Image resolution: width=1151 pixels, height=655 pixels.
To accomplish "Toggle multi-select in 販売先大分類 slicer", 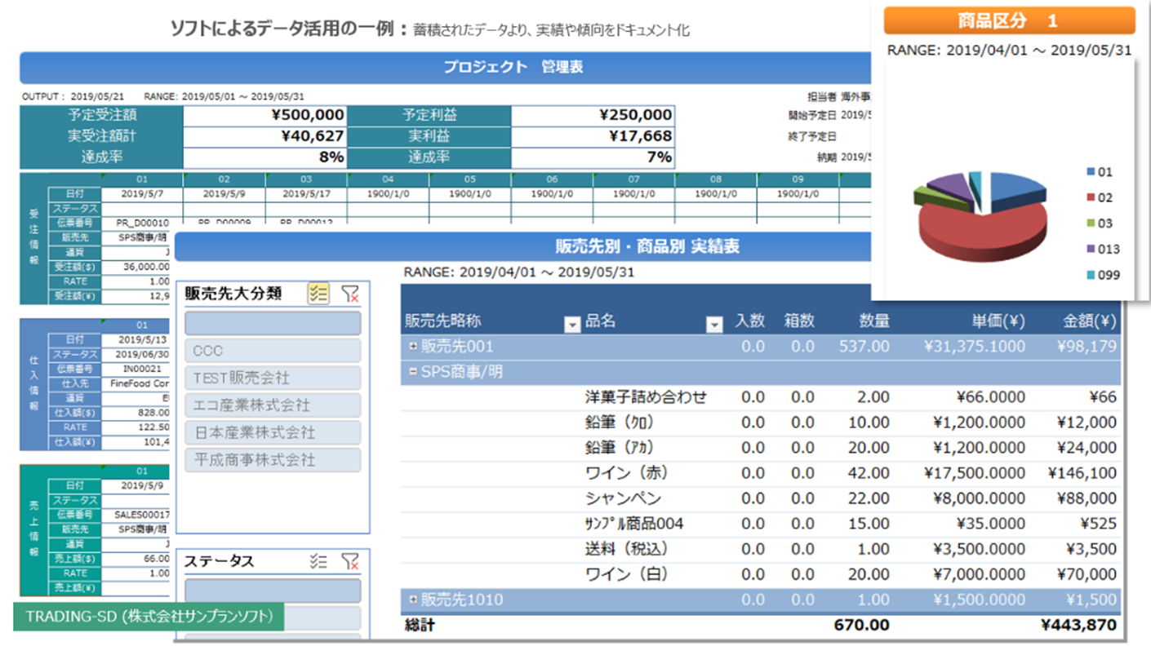I will pos(318,294).
